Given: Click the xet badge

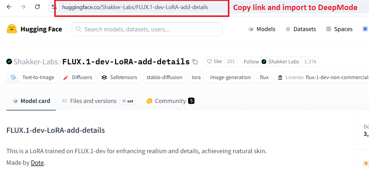Looking at the screenshot, I should 128,101.
